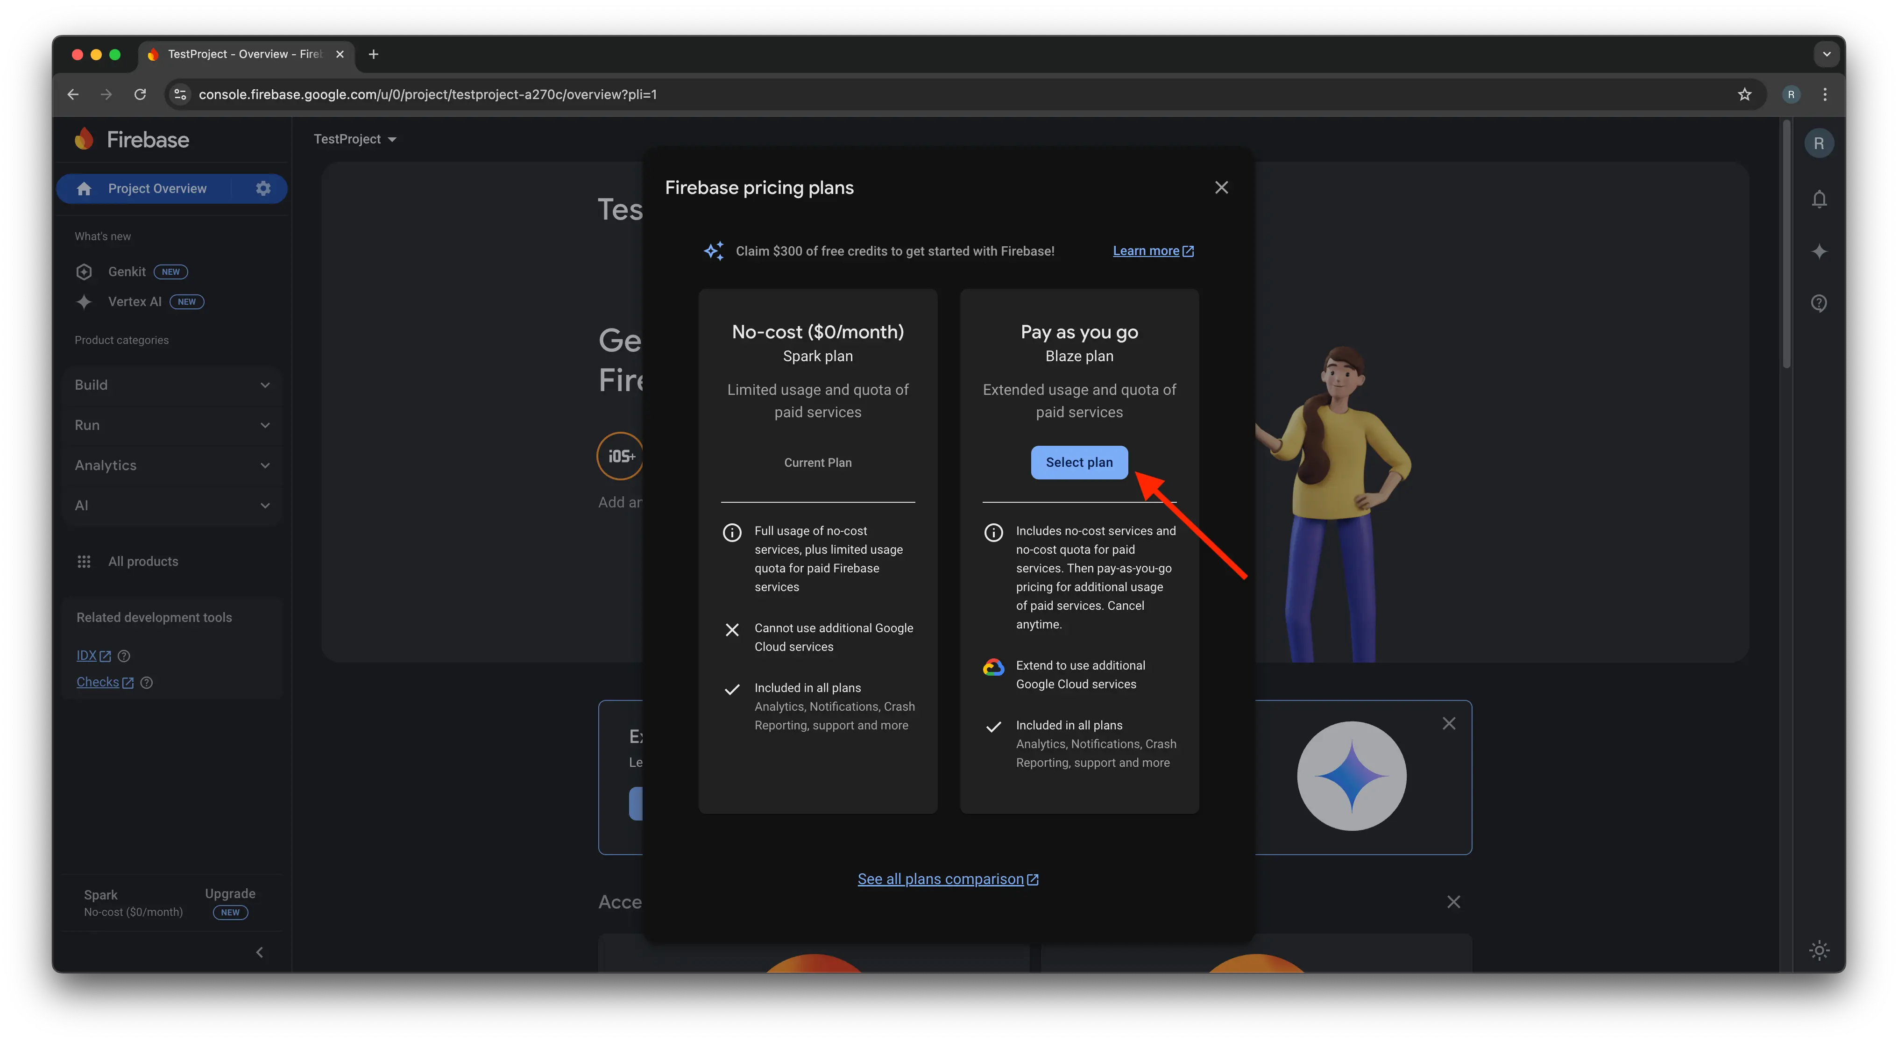Image resolution: width=1898 pixels, height=1042 pixels.
Task: Click 'No-cost ($0/month)' heading
Action: [x=817, y=332]
